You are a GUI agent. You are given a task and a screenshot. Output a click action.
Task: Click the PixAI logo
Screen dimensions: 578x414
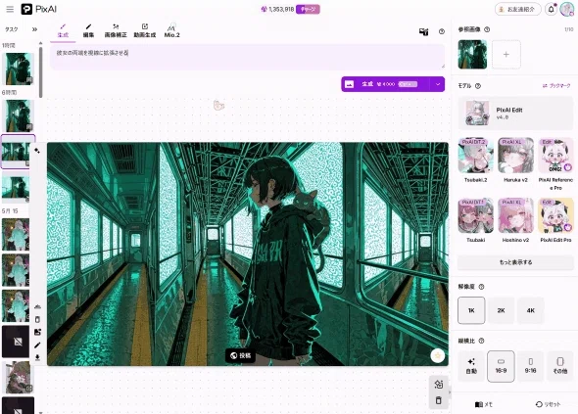tap(39, 9)
